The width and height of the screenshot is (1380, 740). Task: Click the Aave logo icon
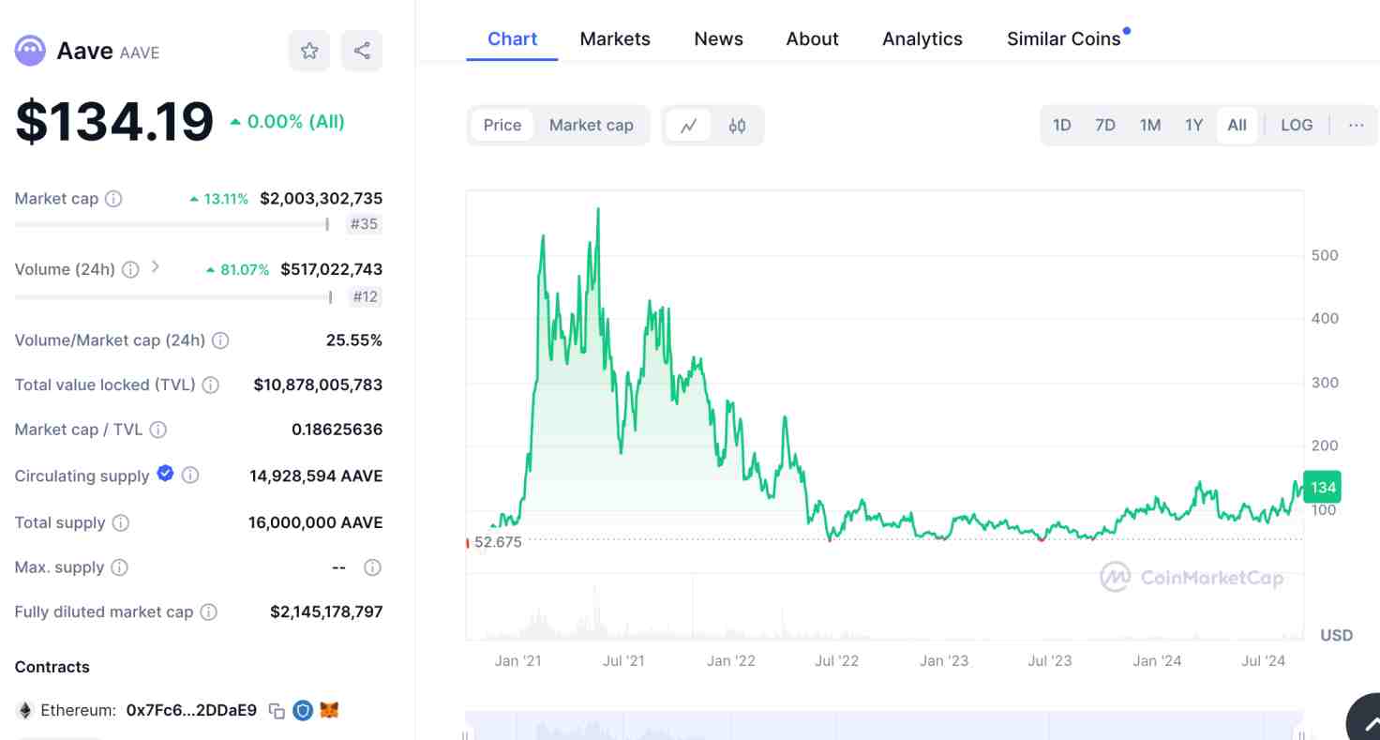(x=30, y=51)
